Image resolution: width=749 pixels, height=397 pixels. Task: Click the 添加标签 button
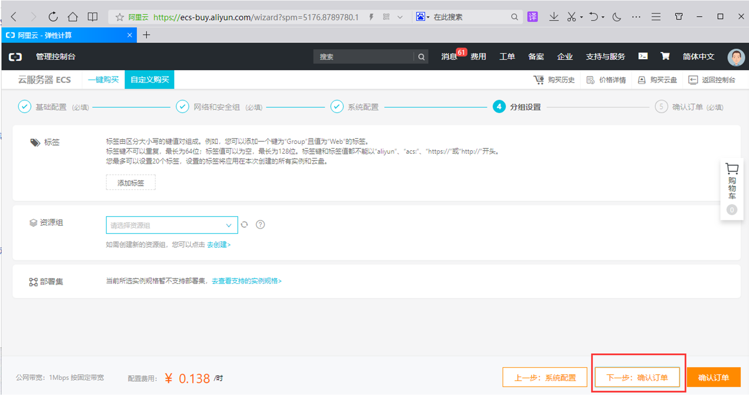[x=130, y=183]
